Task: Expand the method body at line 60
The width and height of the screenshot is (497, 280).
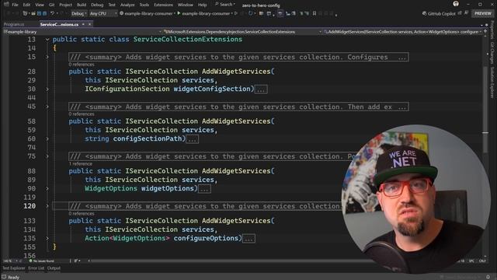Action: 47,138
